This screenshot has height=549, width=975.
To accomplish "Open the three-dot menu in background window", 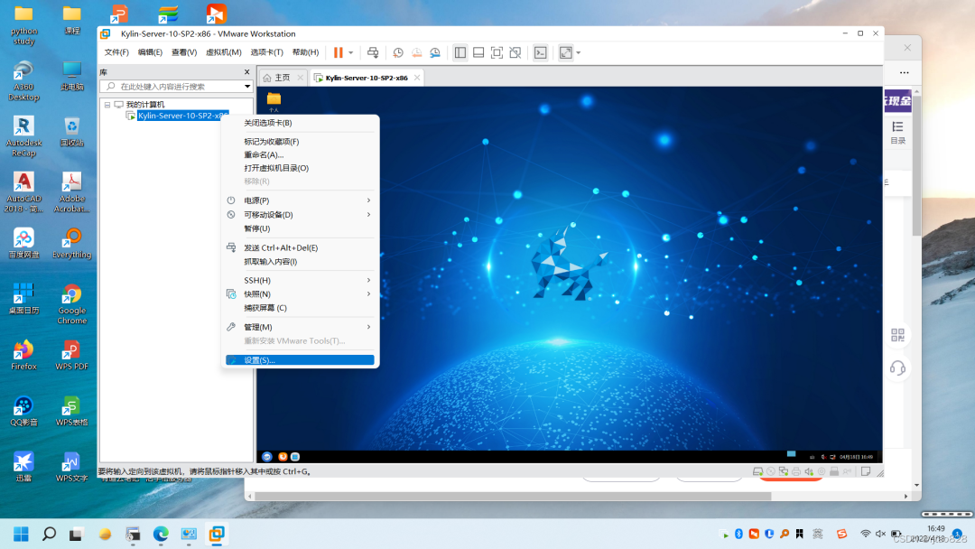I will click(x=904, y=73).
